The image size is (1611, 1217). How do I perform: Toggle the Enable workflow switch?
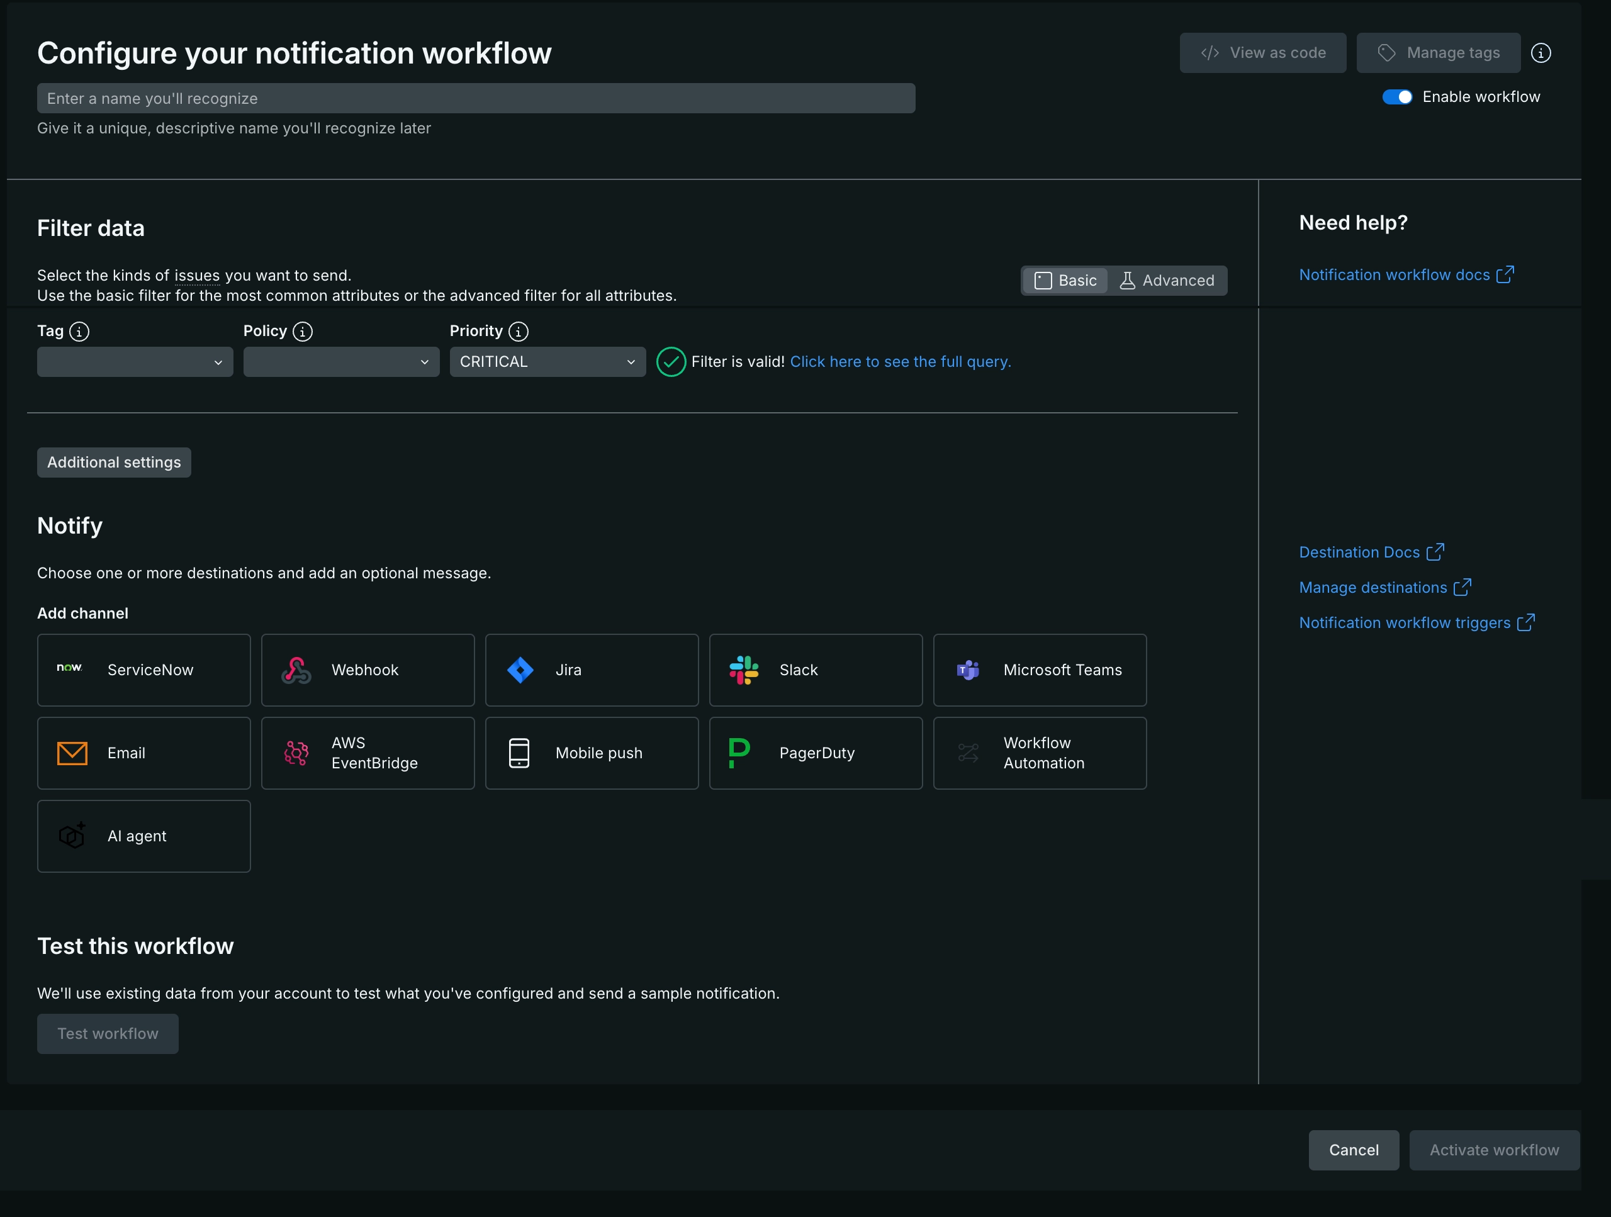click(1397, 97)
